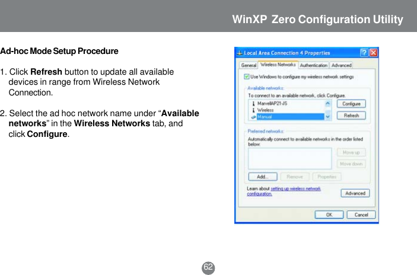
Task: Click the Add... button
Action: [x=263, y=177]
